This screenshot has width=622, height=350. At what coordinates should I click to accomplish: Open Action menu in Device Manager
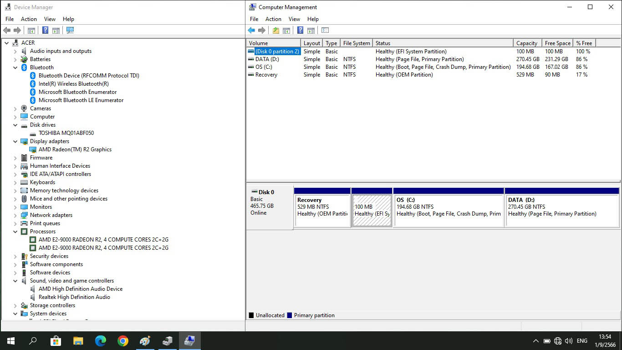pyautogui.click(x=29, y=19)
